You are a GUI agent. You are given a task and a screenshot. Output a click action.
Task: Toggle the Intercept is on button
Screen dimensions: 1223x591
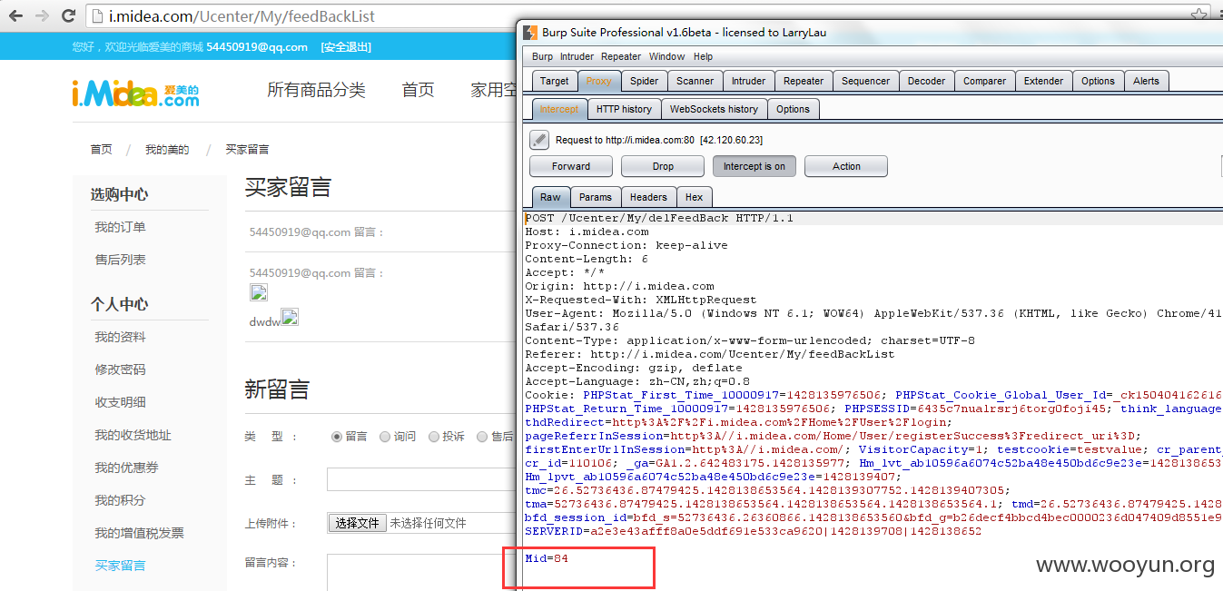coord(754,166)
